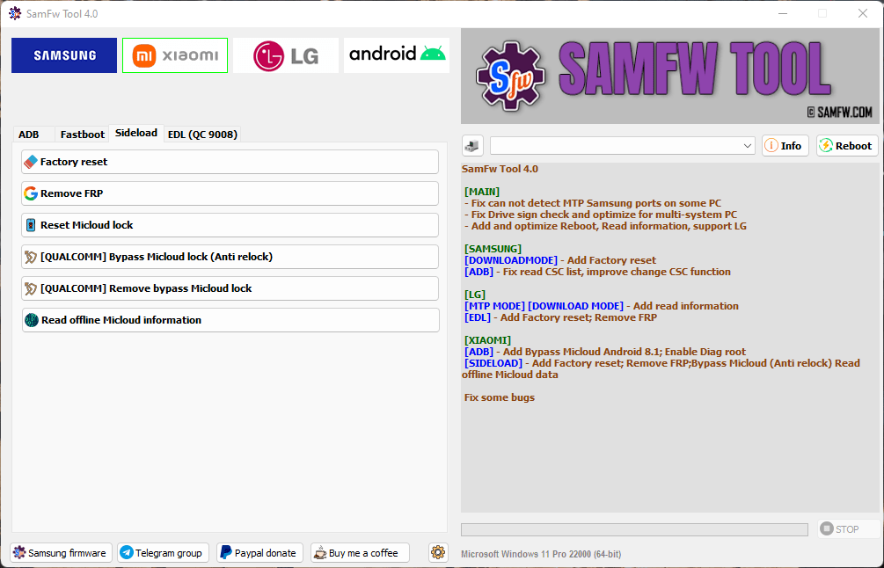Switch to the ADB tab
Screen dimensions: 884x568
coord(29,135)
